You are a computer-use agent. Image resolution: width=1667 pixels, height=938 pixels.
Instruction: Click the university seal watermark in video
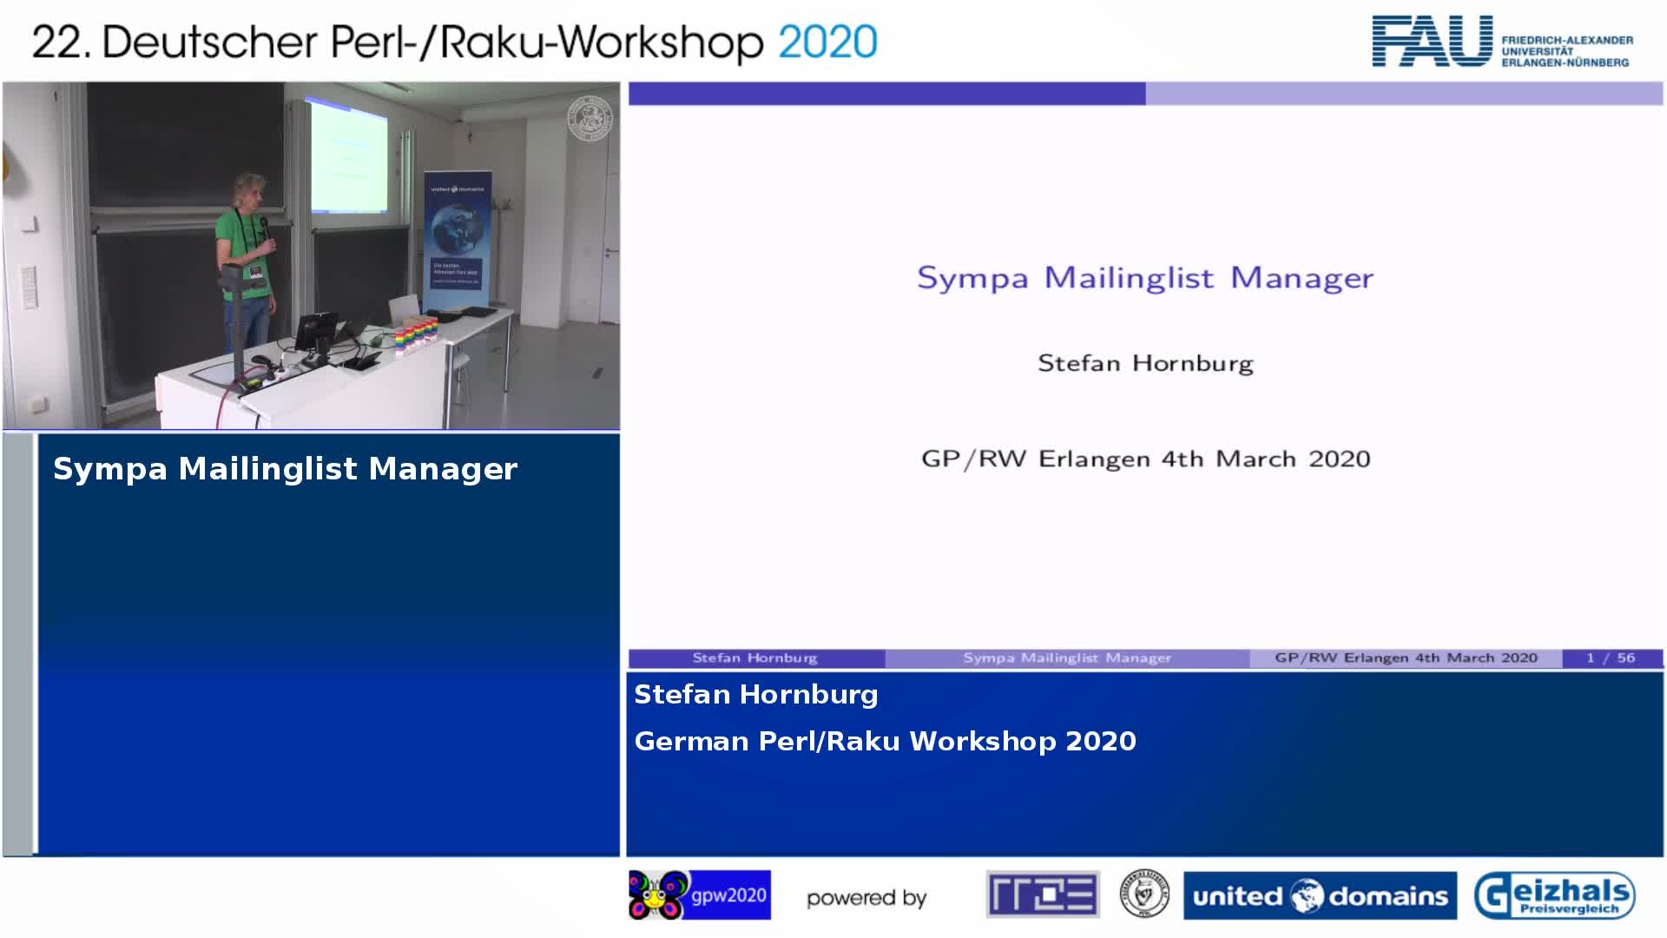(x=590, y=117)
